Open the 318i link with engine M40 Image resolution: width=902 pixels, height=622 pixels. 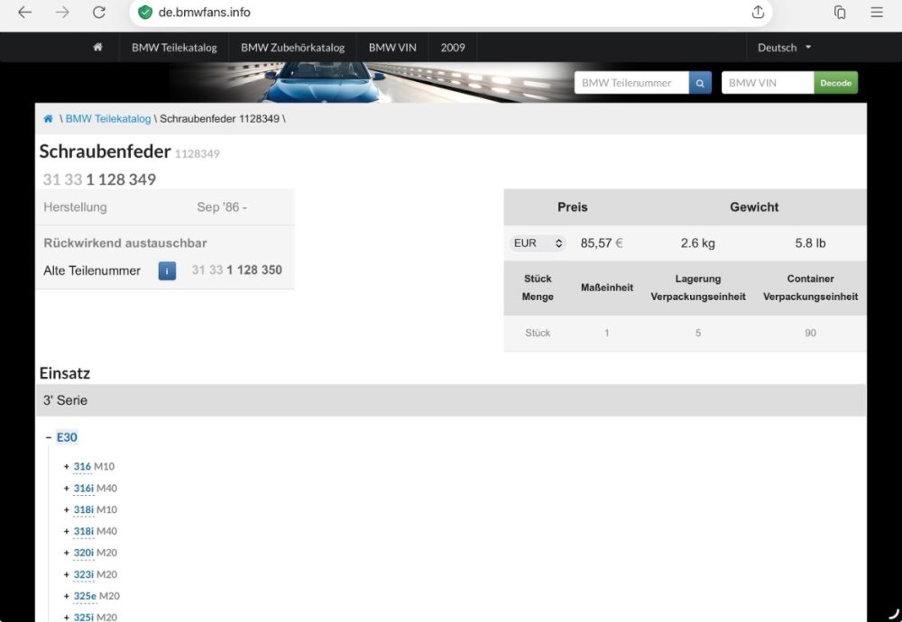(x=83, y=531)
